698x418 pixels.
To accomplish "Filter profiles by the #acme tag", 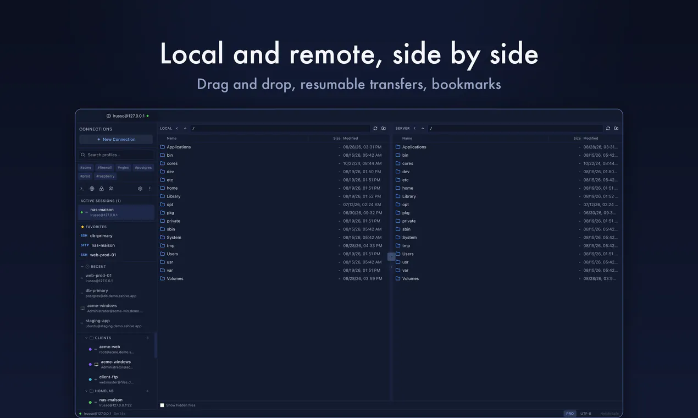I will 86,168.
